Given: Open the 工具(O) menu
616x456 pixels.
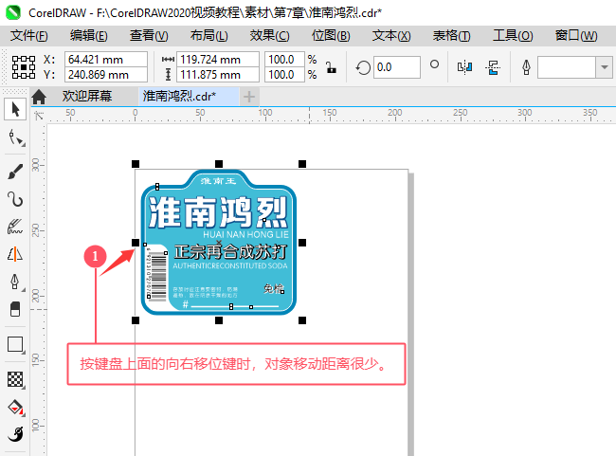Looking at the screenshot, I should pos(513,36).
